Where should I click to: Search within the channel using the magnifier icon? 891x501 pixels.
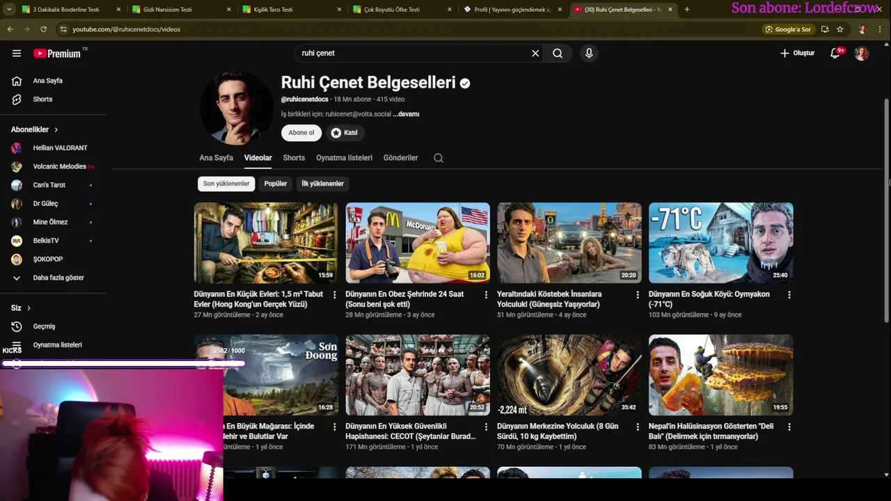[x=439, y=158]
